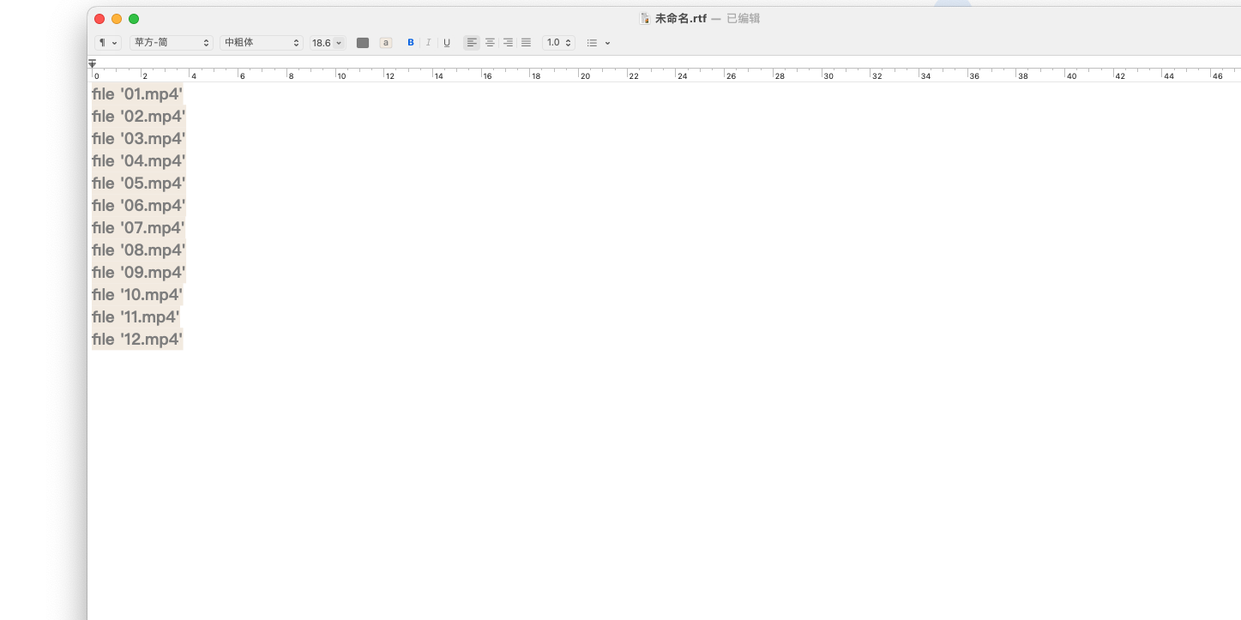Zoom the TextEdit window with green button

(134, 19)
